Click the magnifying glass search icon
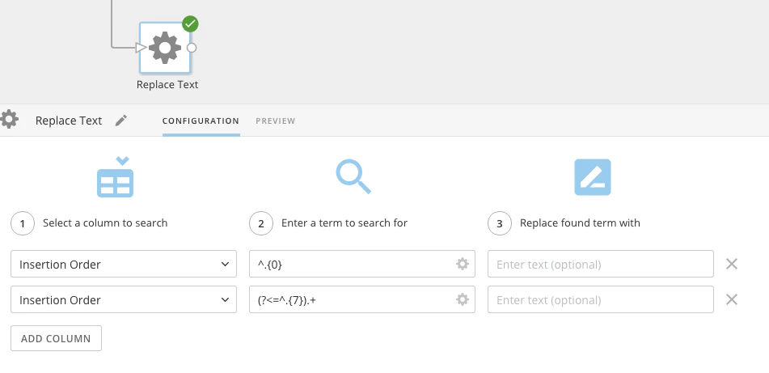Image resolution: width=769 pixels, height=373 pixels. click(x=353, y=176)
